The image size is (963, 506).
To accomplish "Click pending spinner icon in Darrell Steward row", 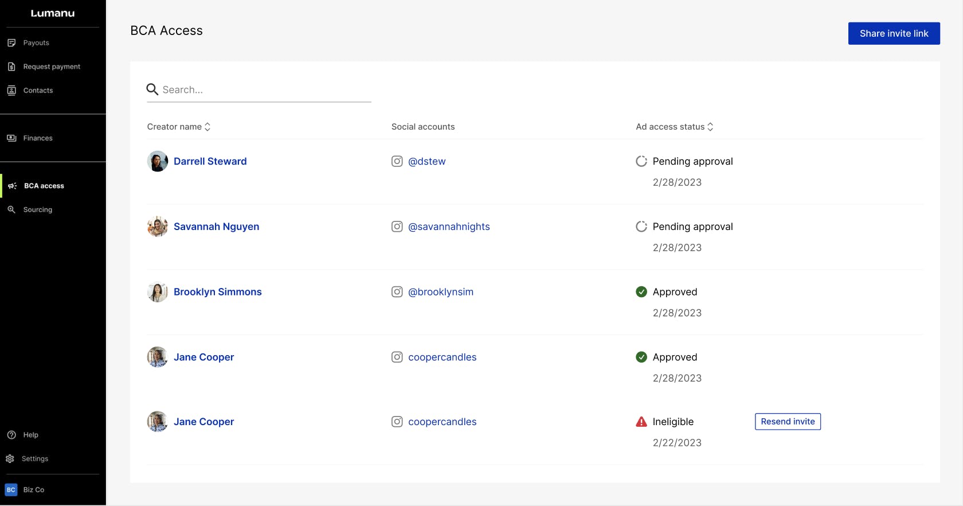I will coord(641,161).
